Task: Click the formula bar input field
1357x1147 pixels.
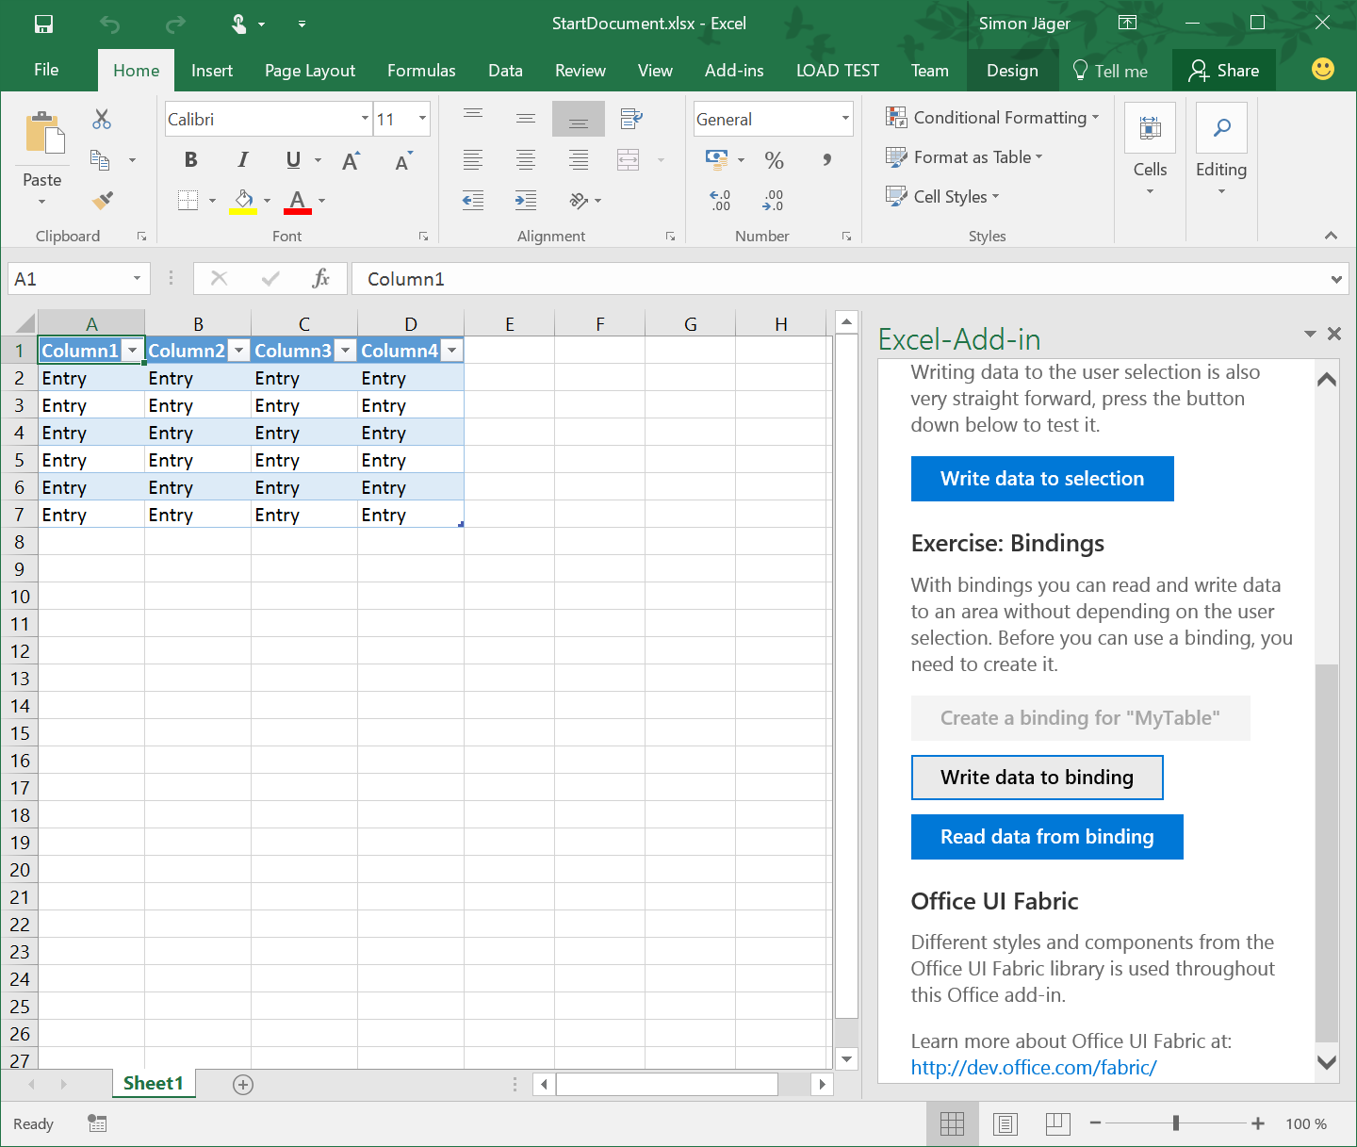Action: coord(848,279)
